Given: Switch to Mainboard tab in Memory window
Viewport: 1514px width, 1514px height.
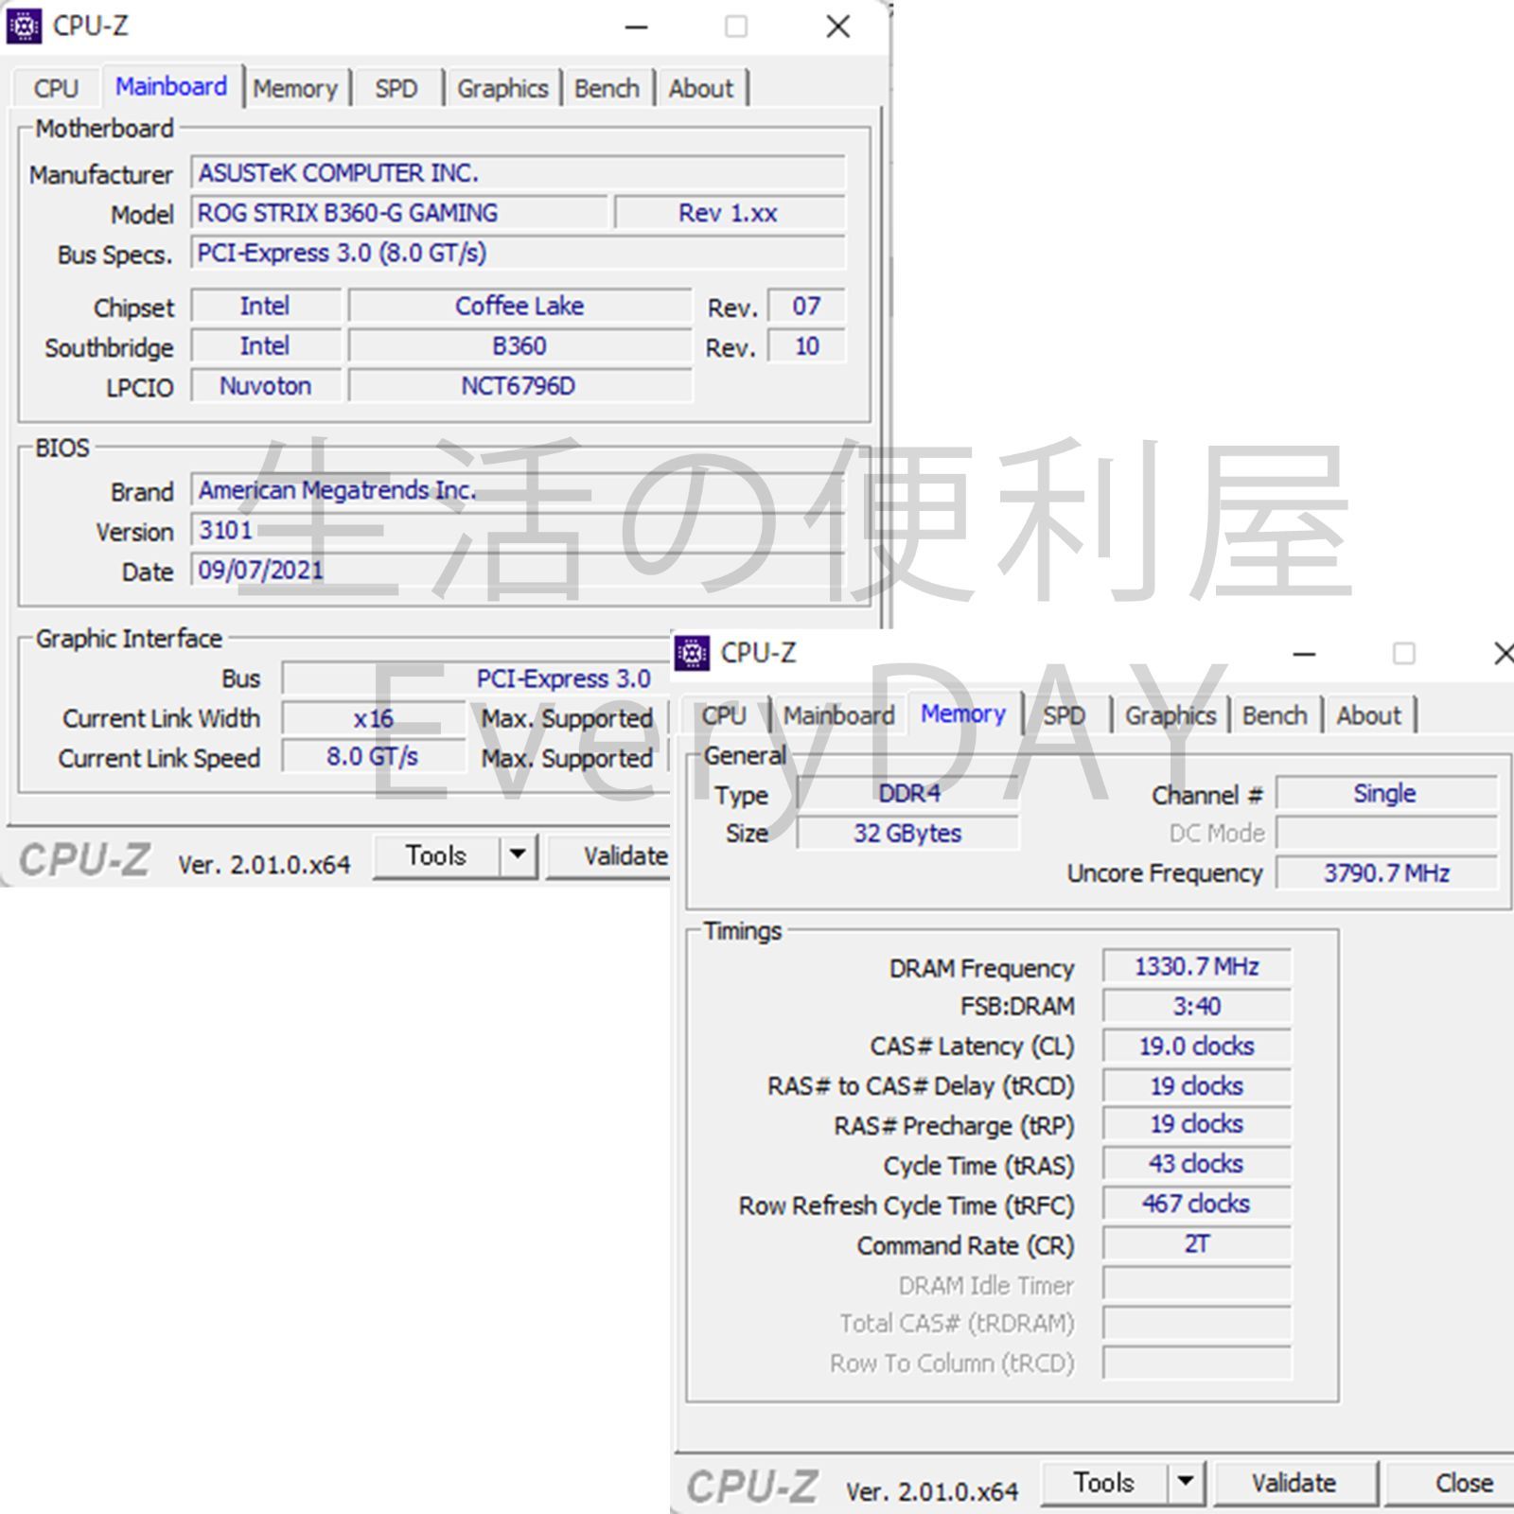Looking at the screenshot, I should pos(838,715).
